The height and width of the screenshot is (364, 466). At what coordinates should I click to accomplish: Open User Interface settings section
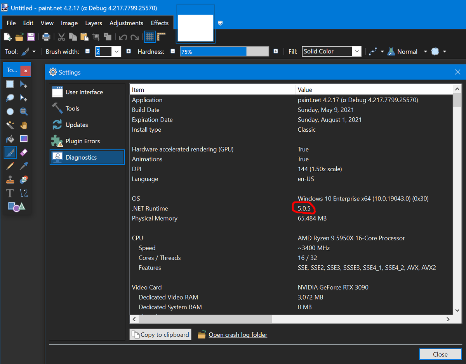[x=87, y=92]
